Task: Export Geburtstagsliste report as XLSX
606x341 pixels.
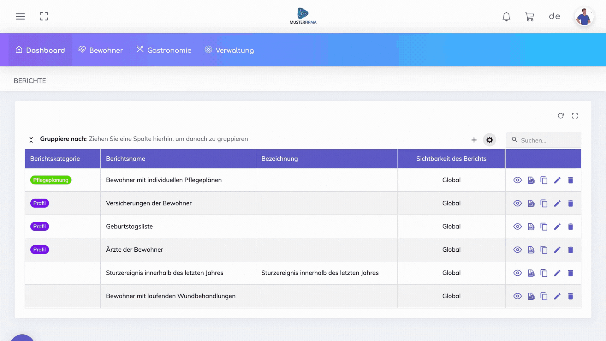Action: [531, 227]
